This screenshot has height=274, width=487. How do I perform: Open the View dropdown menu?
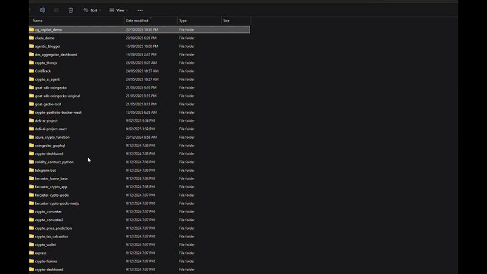tap(119, 10)
